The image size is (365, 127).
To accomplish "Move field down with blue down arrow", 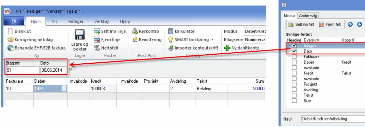I will (360, 24).
